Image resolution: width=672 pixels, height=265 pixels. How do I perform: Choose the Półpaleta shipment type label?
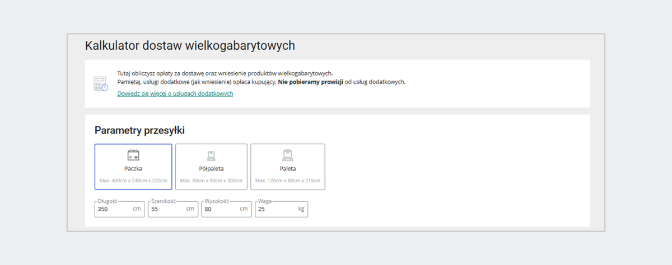pos(211,168)
